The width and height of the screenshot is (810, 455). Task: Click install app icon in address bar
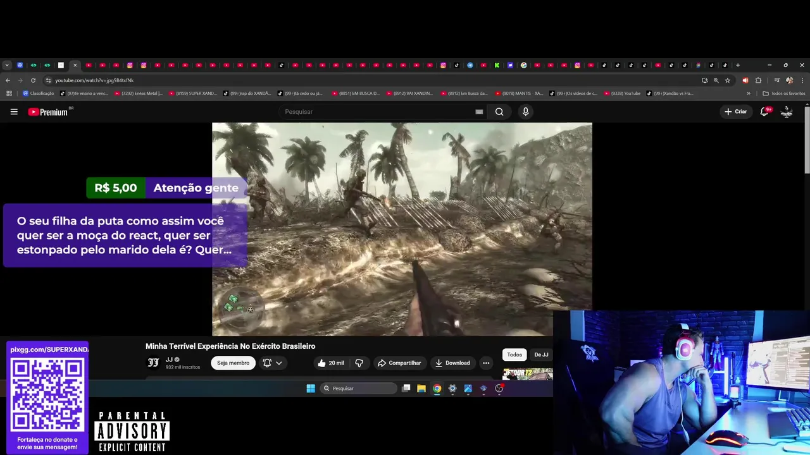point(704,80)
